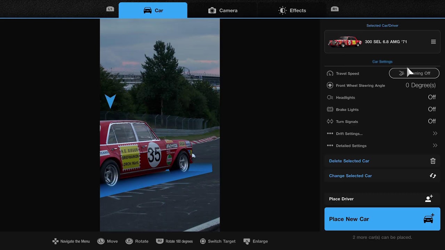Click the R stick Rotate icon
The width and height of the screenshot is (445, 250).
[129, 241]
